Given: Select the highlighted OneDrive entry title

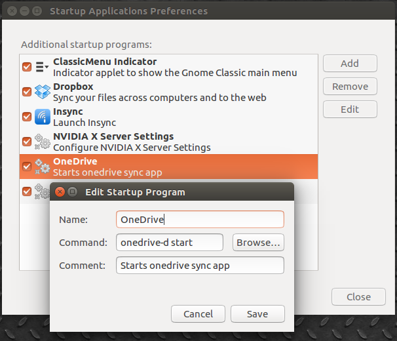Looking at the screenshot, I should pyautogui.click(x=75, y=161).
